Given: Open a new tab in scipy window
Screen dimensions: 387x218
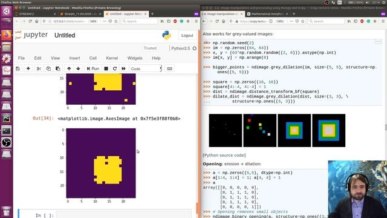Looking at the screenshot, I should click(x=294, y=14).
